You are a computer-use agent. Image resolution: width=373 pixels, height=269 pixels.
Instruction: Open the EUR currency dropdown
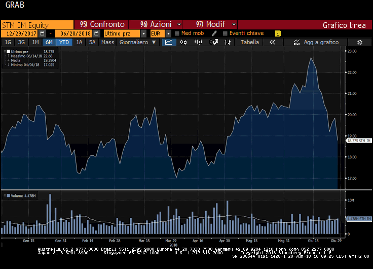[x=168, y=33]
